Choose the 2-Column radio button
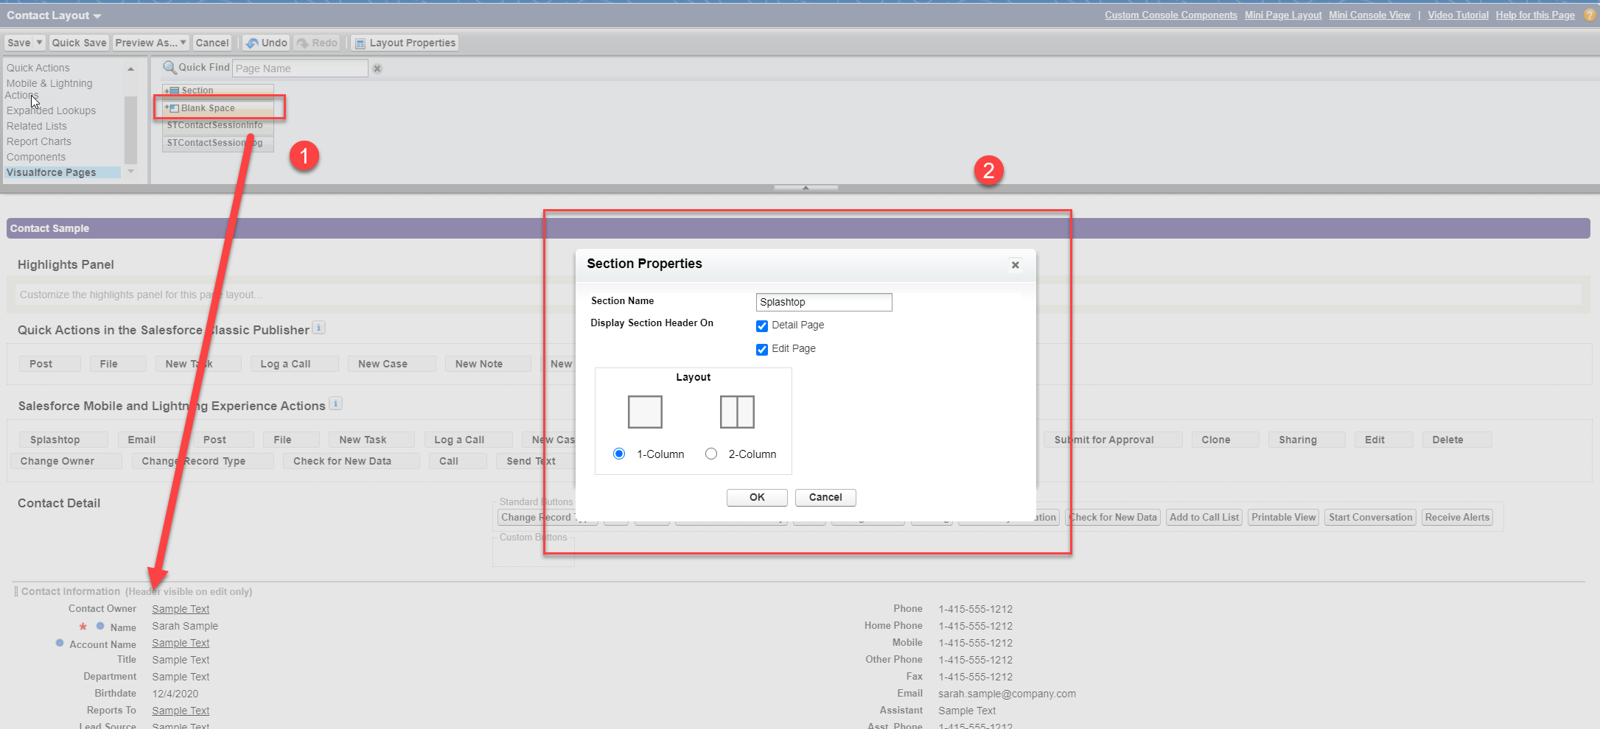This screenshot has height=729, width=1600. [x=711, y=454]
